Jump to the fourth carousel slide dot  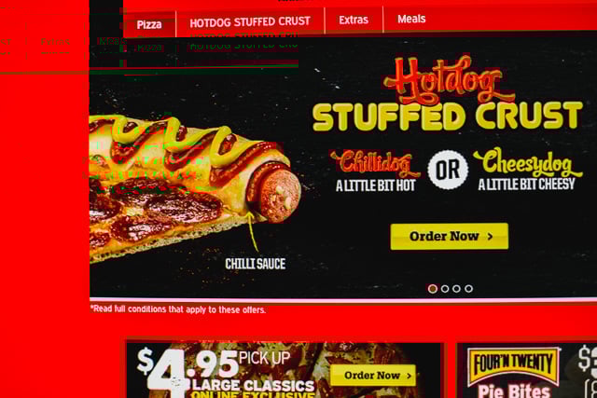tap(468, 289)
